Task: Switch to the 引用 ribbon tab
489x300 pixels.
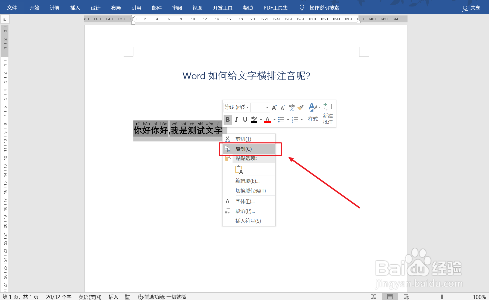Action: click(136, 8)
